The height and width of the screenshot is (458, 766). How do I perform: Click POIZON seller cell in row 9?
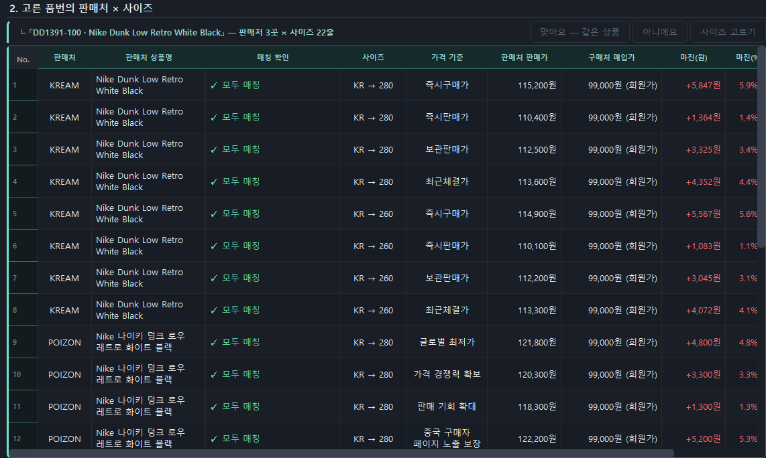pyautogui.click(x=64, y=342)
